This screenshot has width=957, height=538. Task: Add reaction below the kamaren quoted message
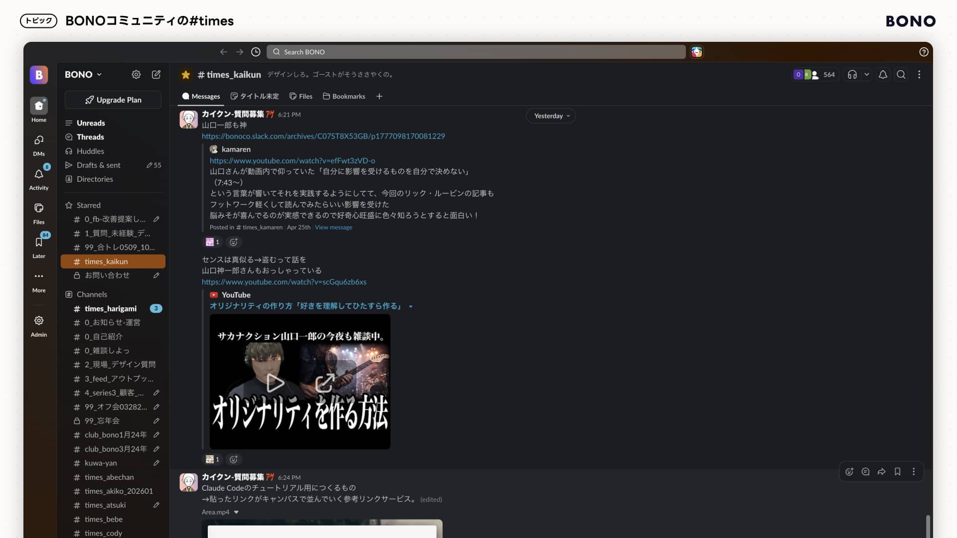click(233, 242)
